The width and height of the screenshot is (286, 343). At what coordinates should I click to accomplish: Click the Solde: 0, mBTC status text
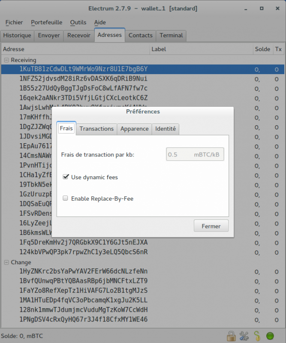(22, 336)
